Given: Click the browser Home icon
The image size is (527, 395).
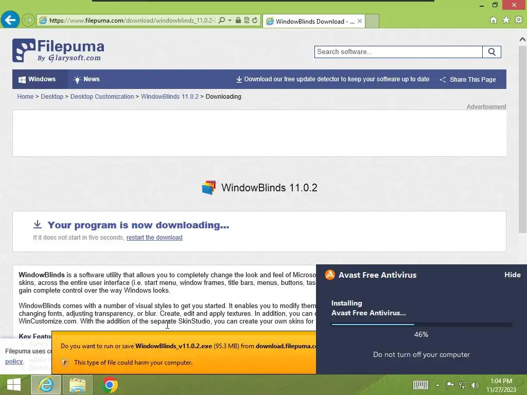Looking at the screenshot, I should (494, 20).
